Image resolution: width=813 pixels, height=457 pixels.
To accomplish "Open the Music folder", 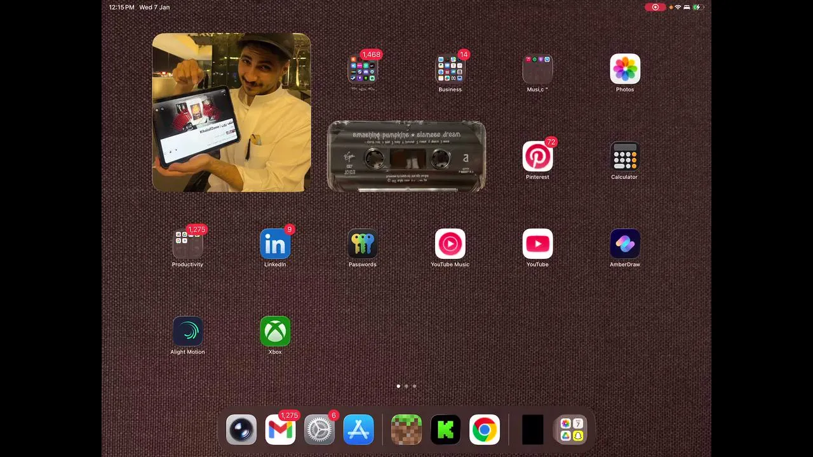I will (x=537, y=69).
